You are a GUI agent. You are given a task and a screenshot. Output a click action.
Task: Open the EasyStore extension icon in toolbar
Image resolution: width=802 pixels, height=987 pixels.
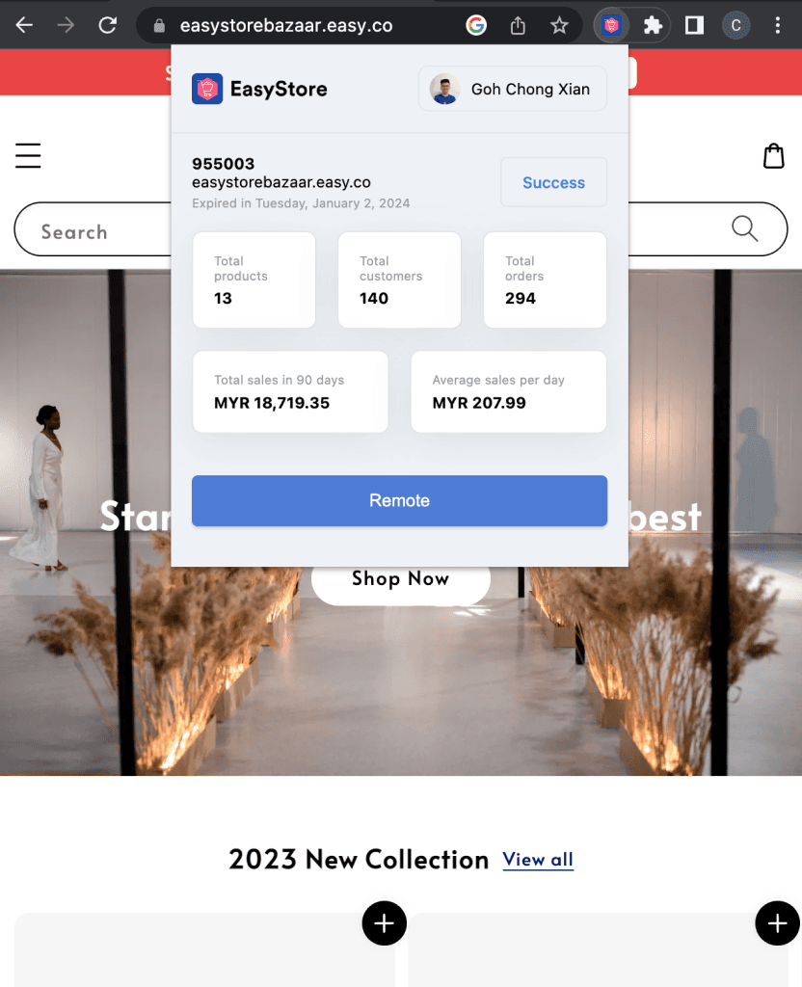pos(611,25)
